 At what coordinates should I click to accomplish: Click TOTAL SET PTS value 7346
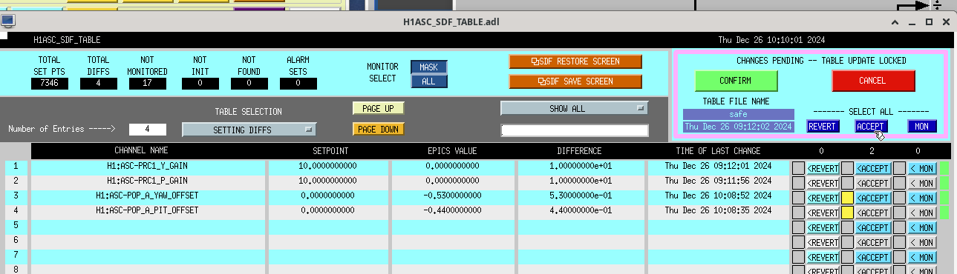(x=49, y=84)
